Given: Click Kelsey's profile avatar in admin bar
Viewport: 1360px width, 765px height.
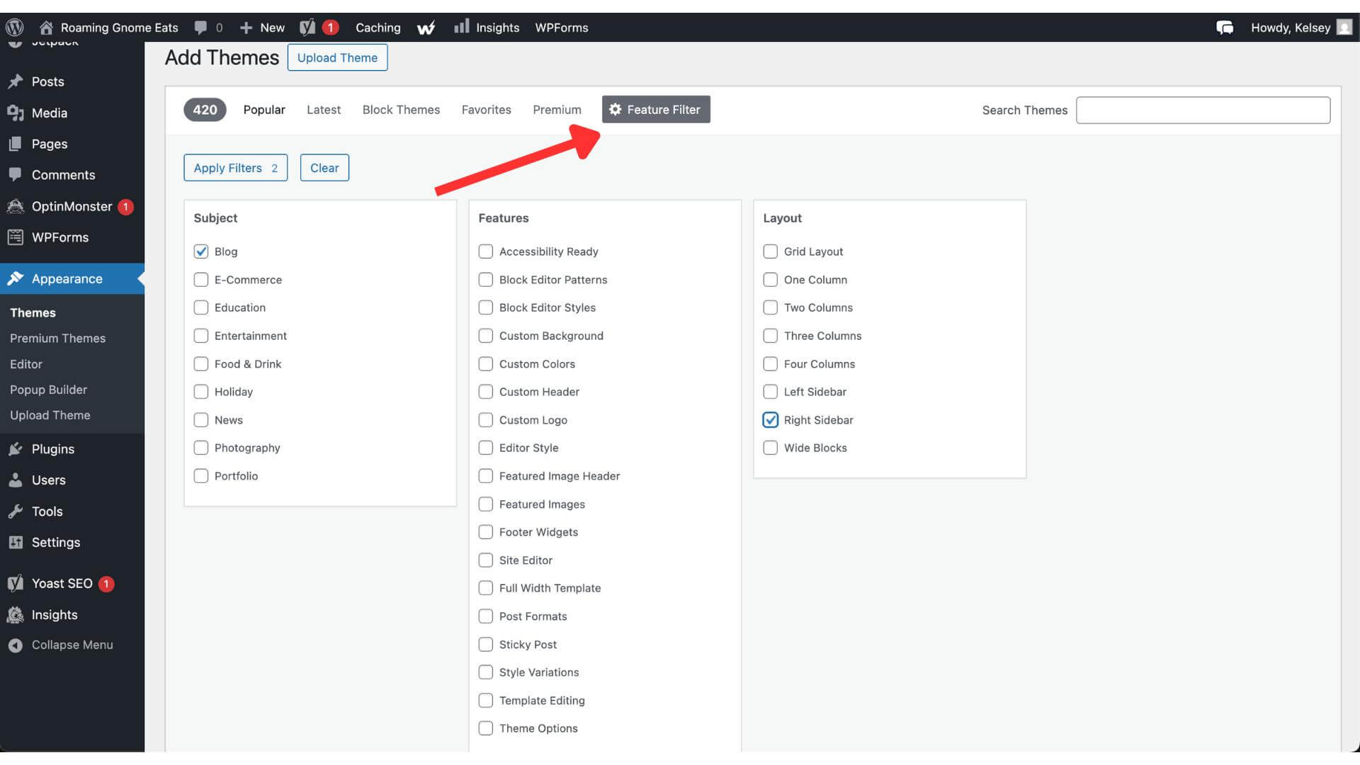Looking at the screenshot, I should (x=1346, y=27).
